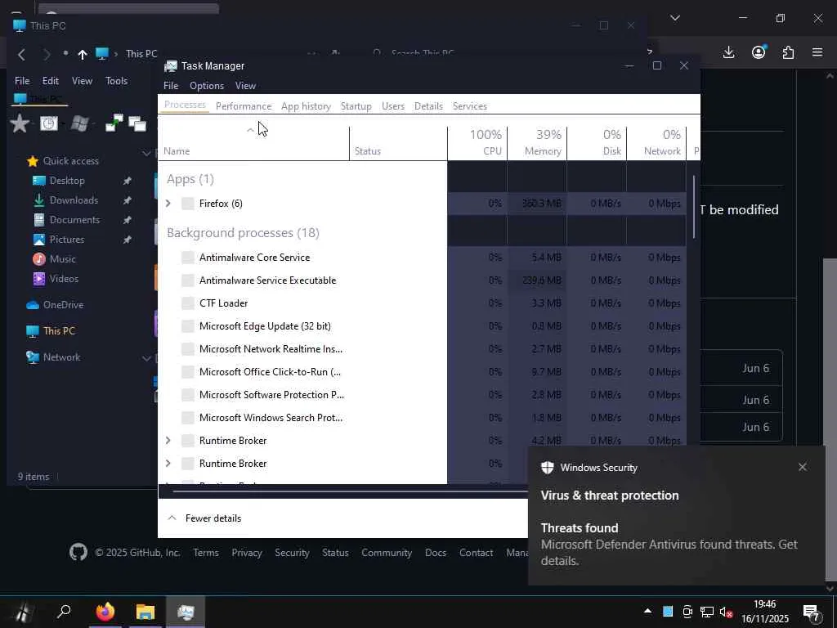Select Downloads in Quick access
Viewport: 837px width, 628px height.
[x=74, y=200]
